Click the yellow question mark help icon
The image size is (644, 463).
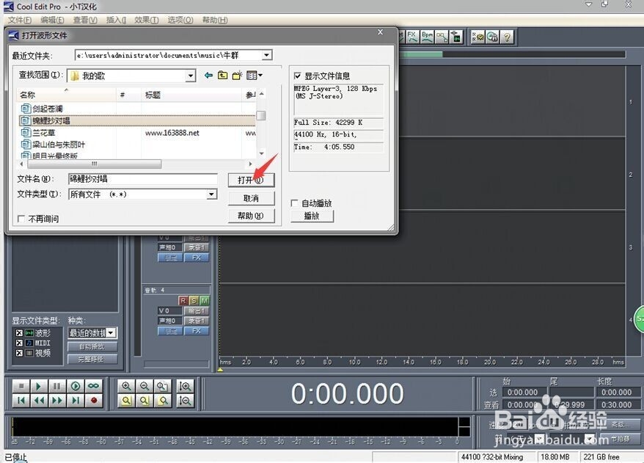point(507,37)
